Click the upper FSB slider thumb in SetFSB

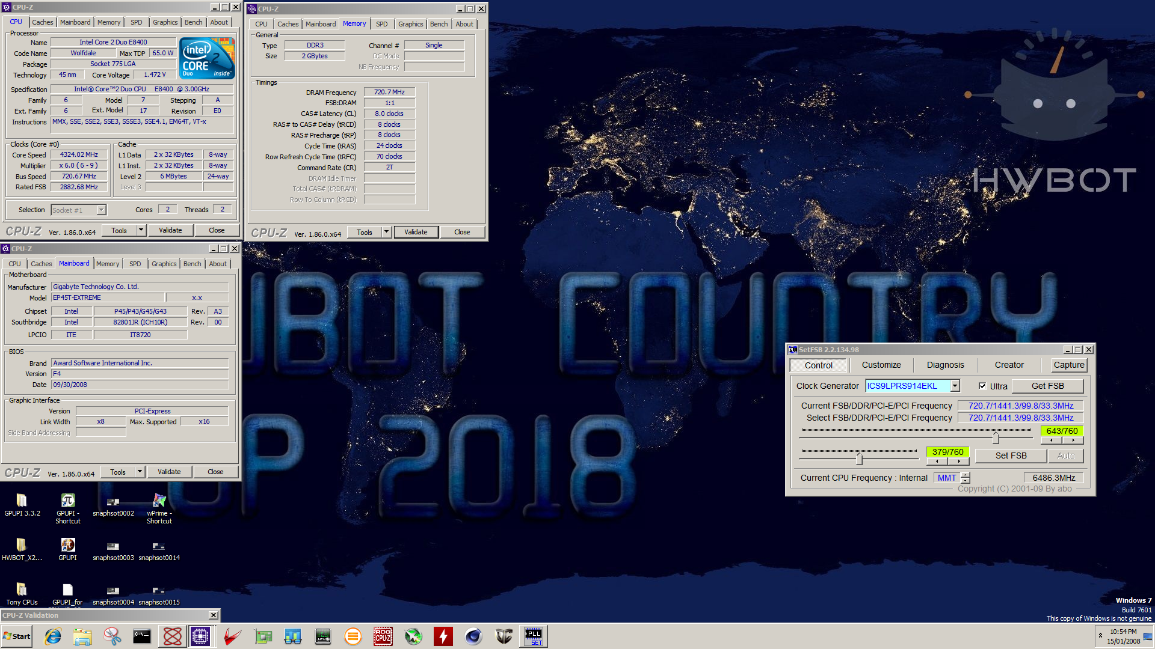click(x=996, y=438)
